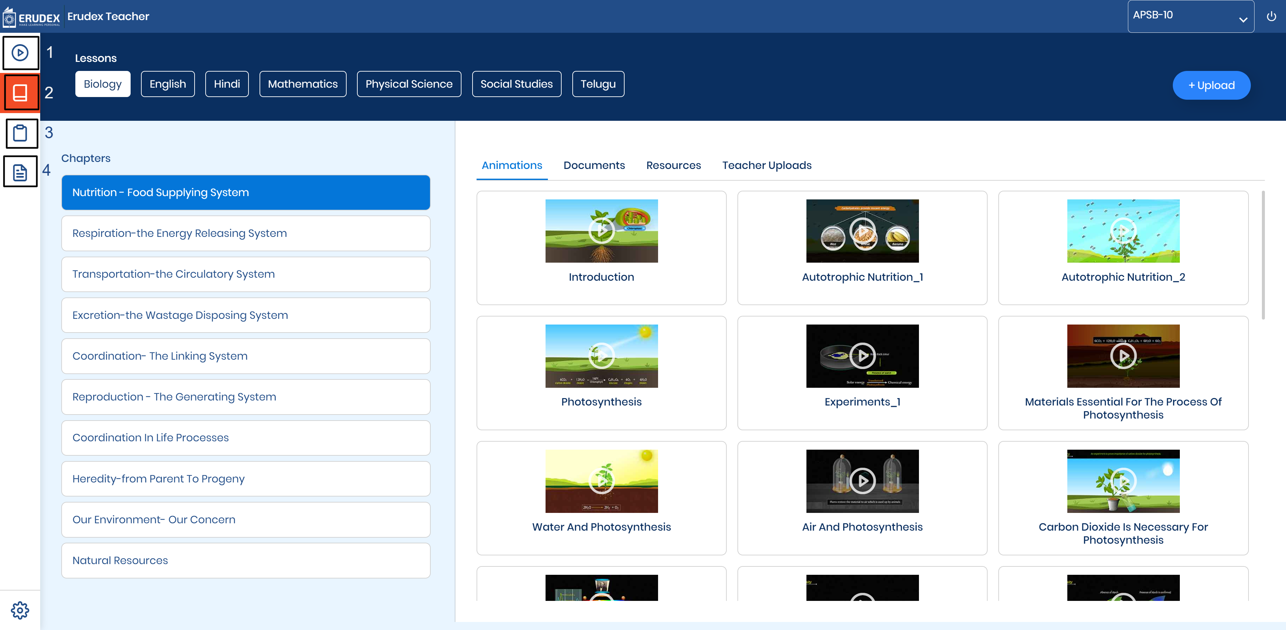This screenshot has width=1286, height=630.
Task: Select the Mathematics subject
Action: 302,84
